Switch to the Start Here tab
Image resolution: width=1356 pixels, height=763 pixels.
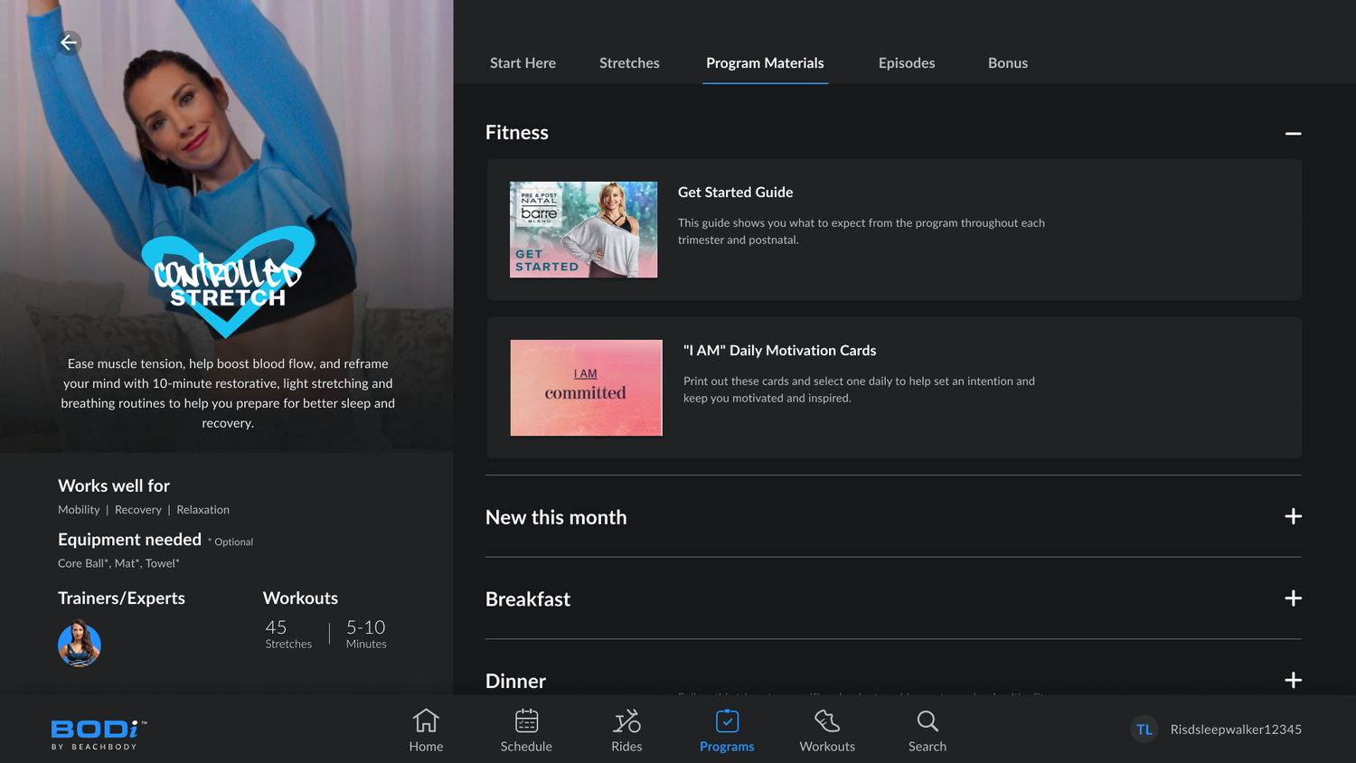point(523,63)
